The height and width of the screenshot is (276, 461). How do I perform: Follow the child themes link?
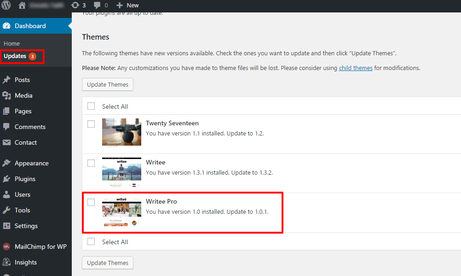(x=356, y=68)
